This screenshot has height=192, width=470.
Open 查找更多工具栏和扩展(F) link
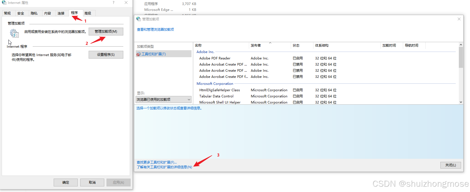pos(157,162)
